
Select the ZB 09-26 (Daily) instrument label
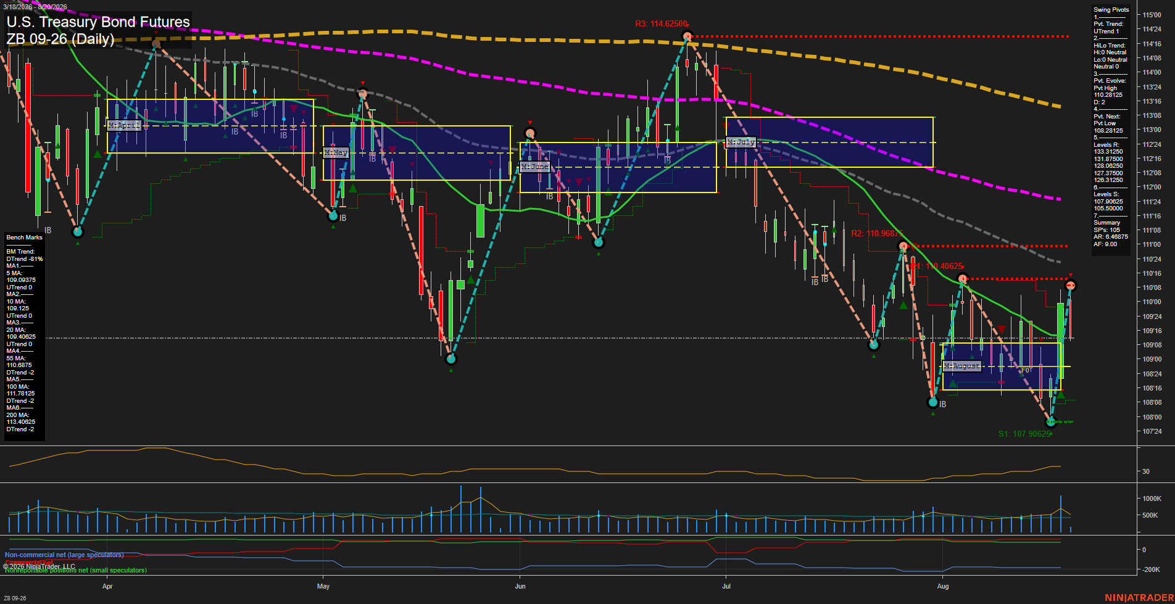coord(60,39)
